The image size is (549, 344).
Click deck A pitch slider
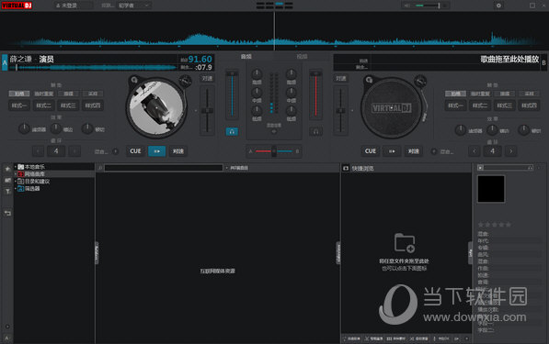(x=207, y=111)
